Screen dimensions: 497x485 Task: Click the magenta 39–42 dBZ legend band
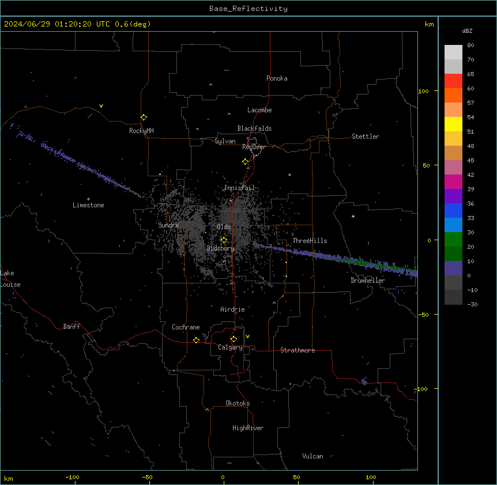[453, 181]
